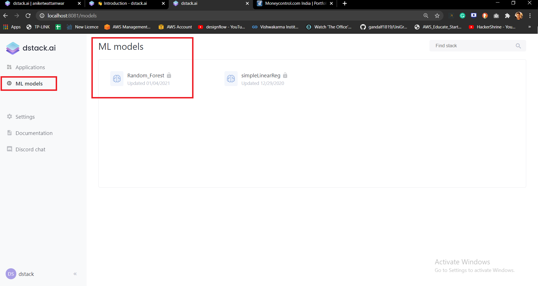Open the AWS_Educate_Start... bookmark
The width and height of the screenshot is (538, 286).
(x=438, y=27)
